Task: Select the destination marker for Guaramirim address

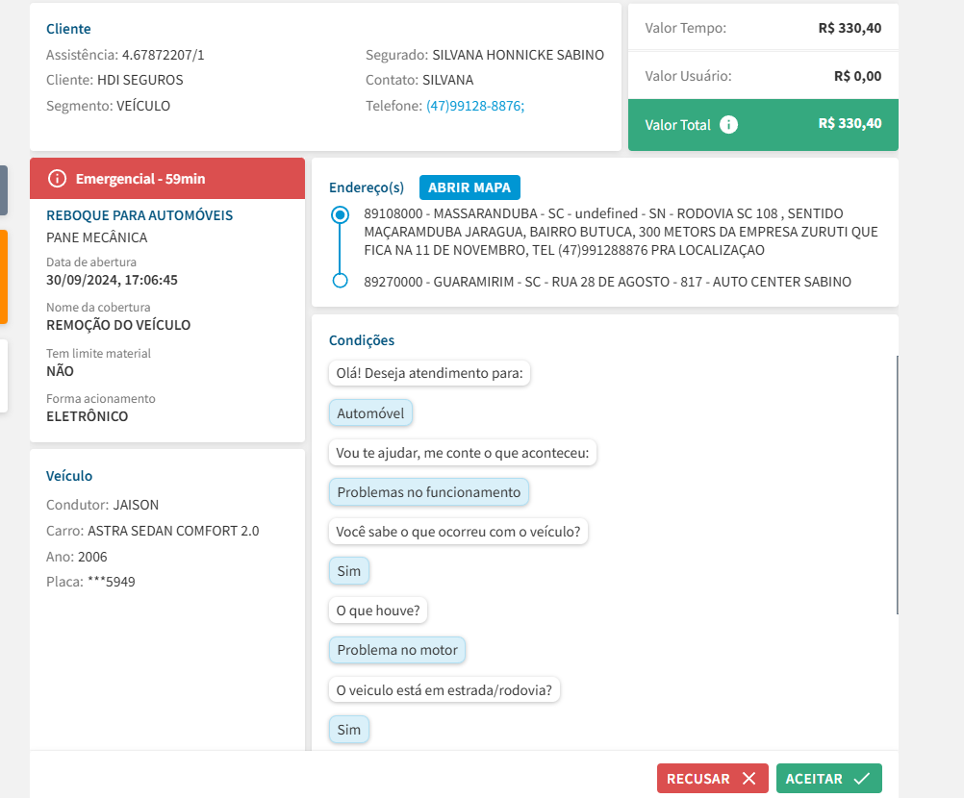Action: (x=340, y=281)
